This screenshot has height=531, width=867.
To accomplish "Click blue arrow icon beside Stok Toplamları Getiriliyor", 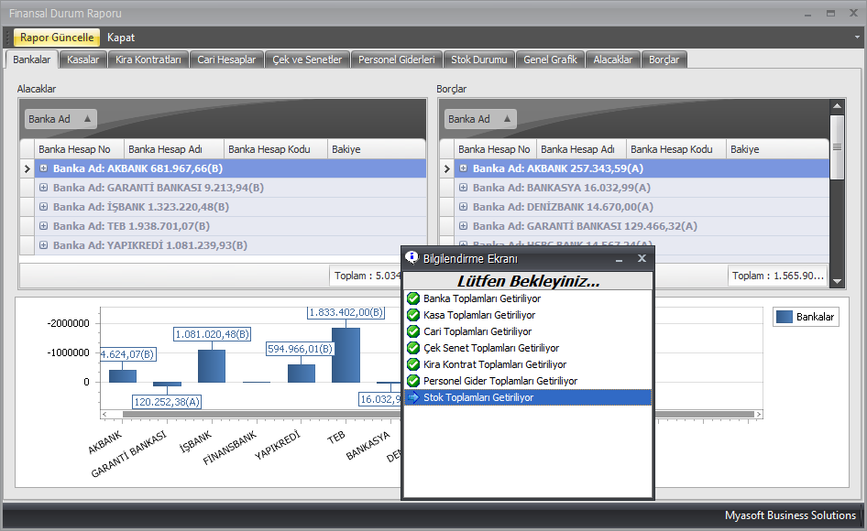I will [413, 397].
